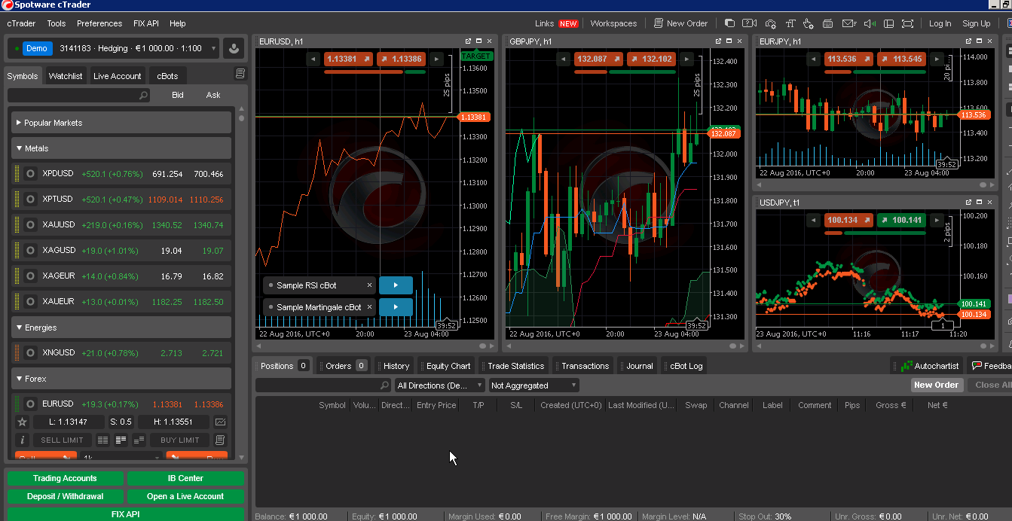Click the IB Center button

[x=185, y=478]
